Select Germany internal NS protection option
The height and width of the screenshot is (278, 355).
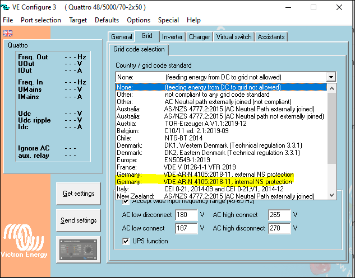coord(221,182)
